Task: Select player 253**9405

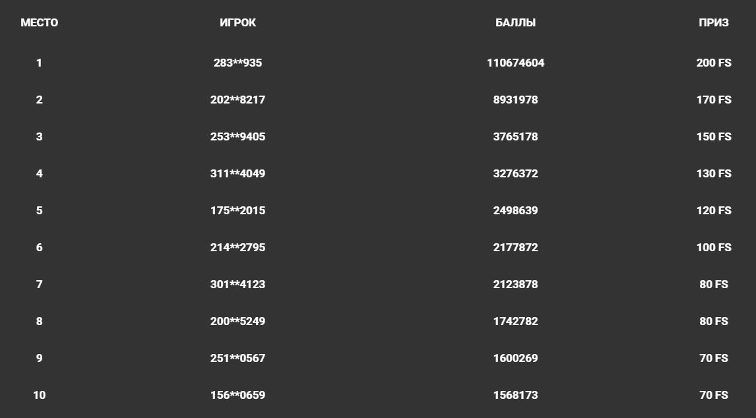Action: tap(237, 136)
